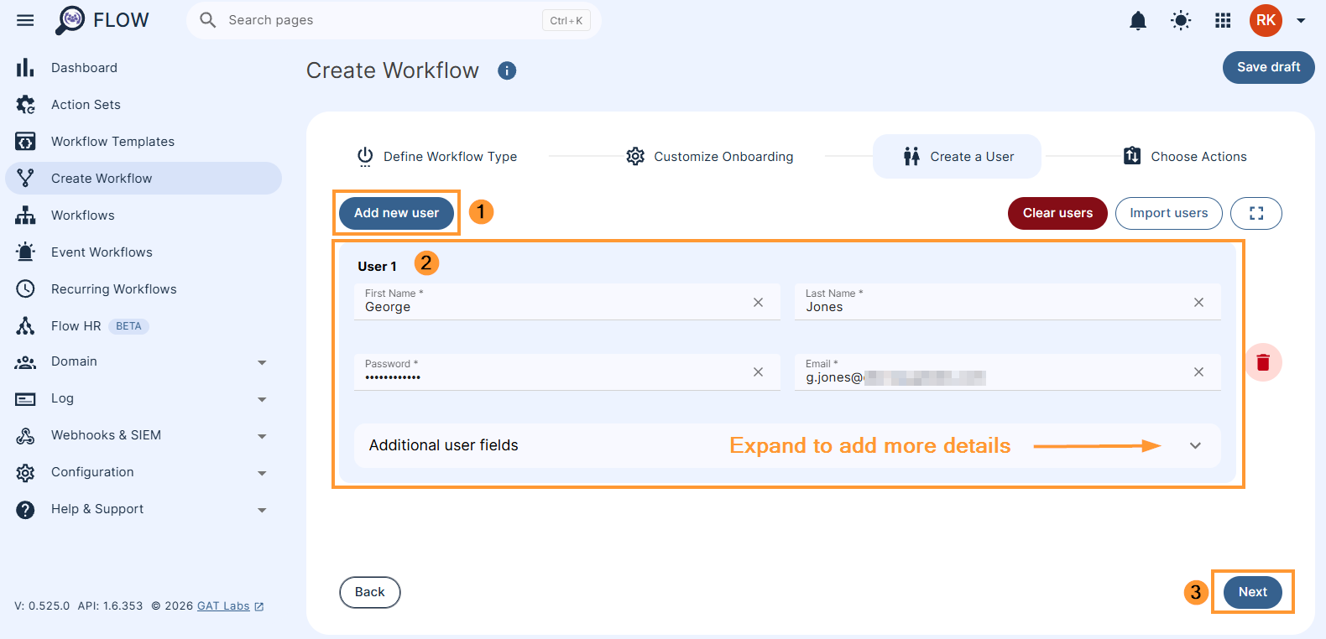Screen dimensions: 1326x639
Task: Click the Log icon in sidebar
Action: coord(25,399)
